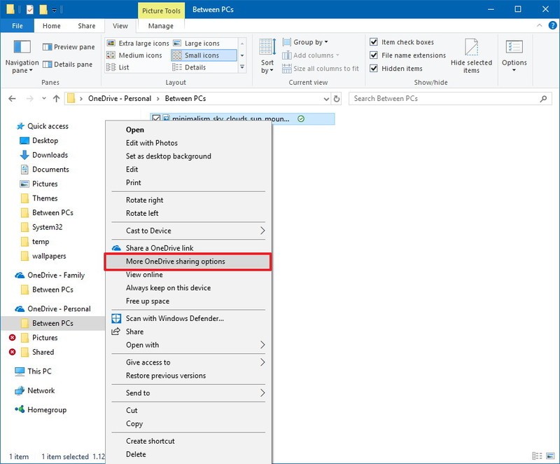Collapse the ribbon with chevron

pos(539,25)
